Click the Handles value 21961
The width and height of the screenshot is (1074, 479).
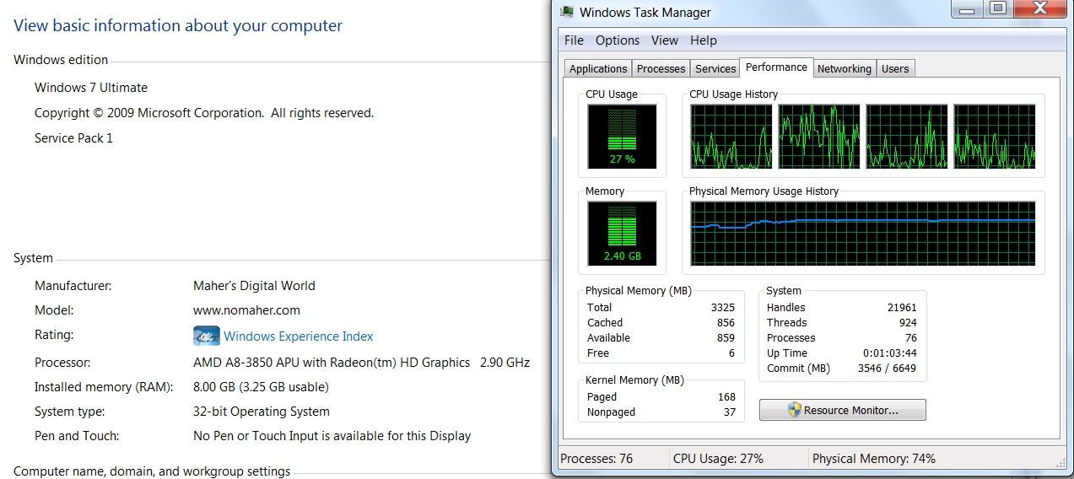pos(902,308)
